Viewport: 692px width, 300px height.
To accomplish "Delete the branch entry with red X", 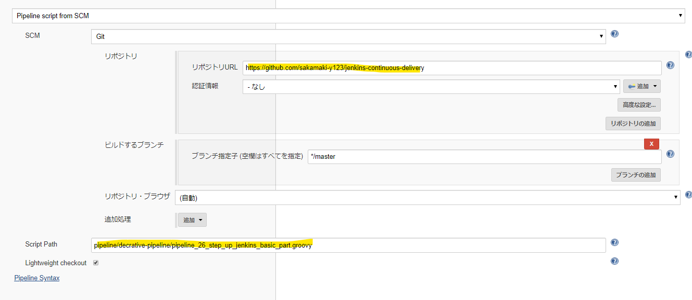I will [651, 144].
